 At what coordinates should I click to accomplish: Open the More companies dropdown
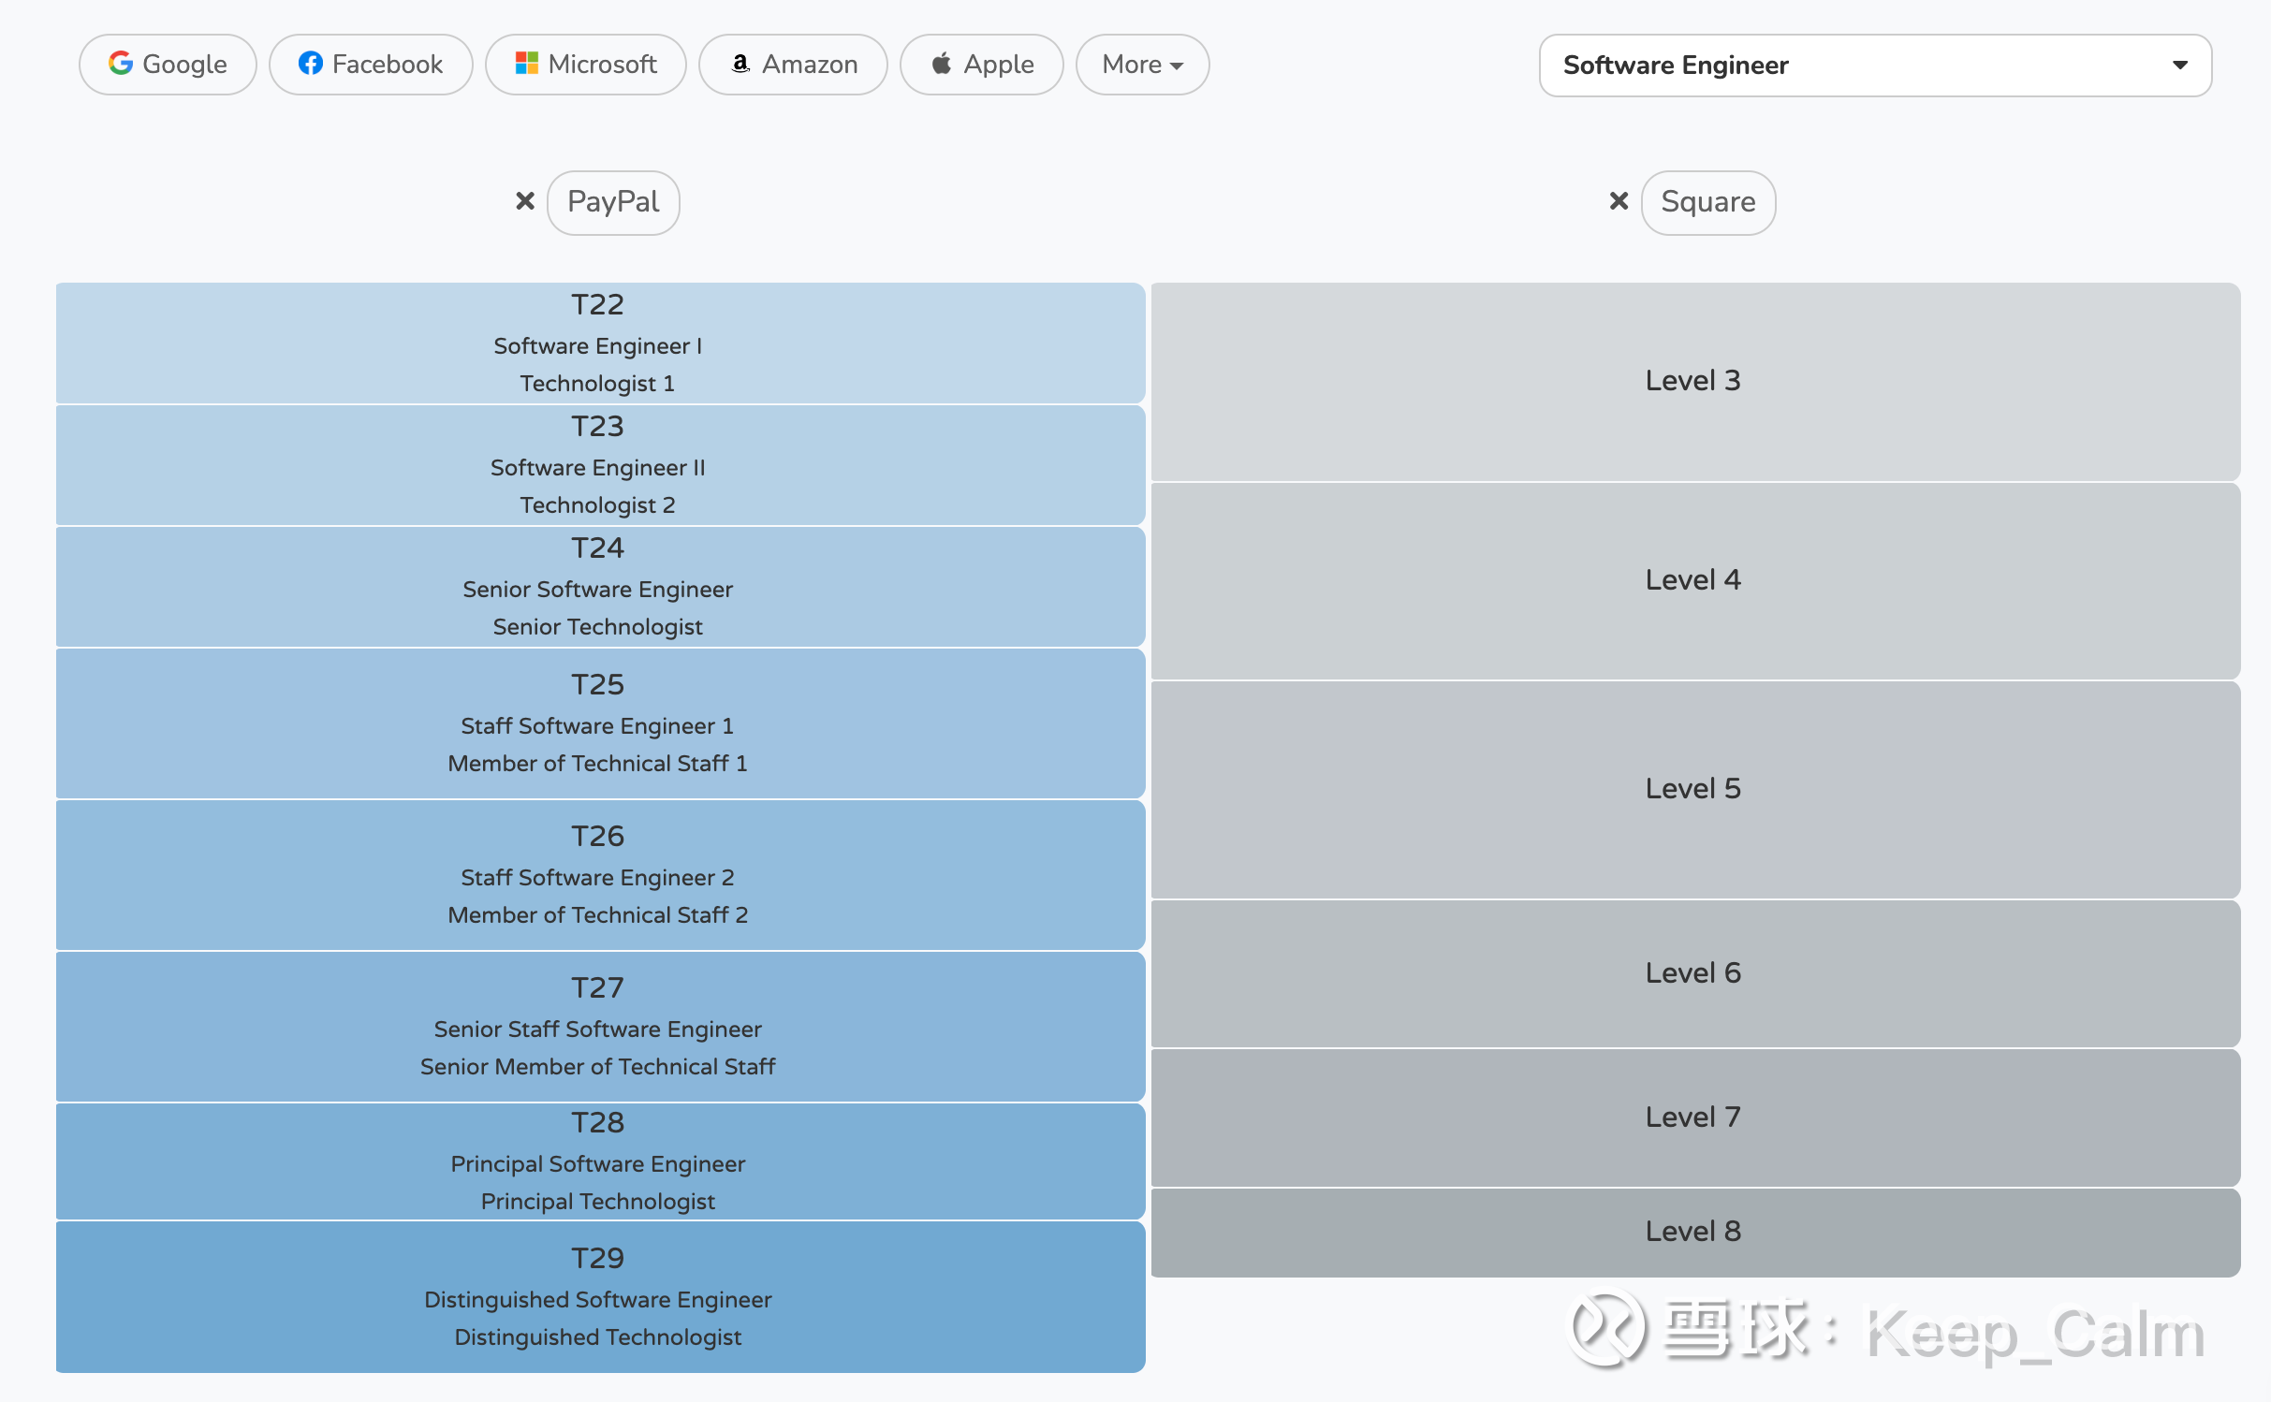(x=1142, y=65)
